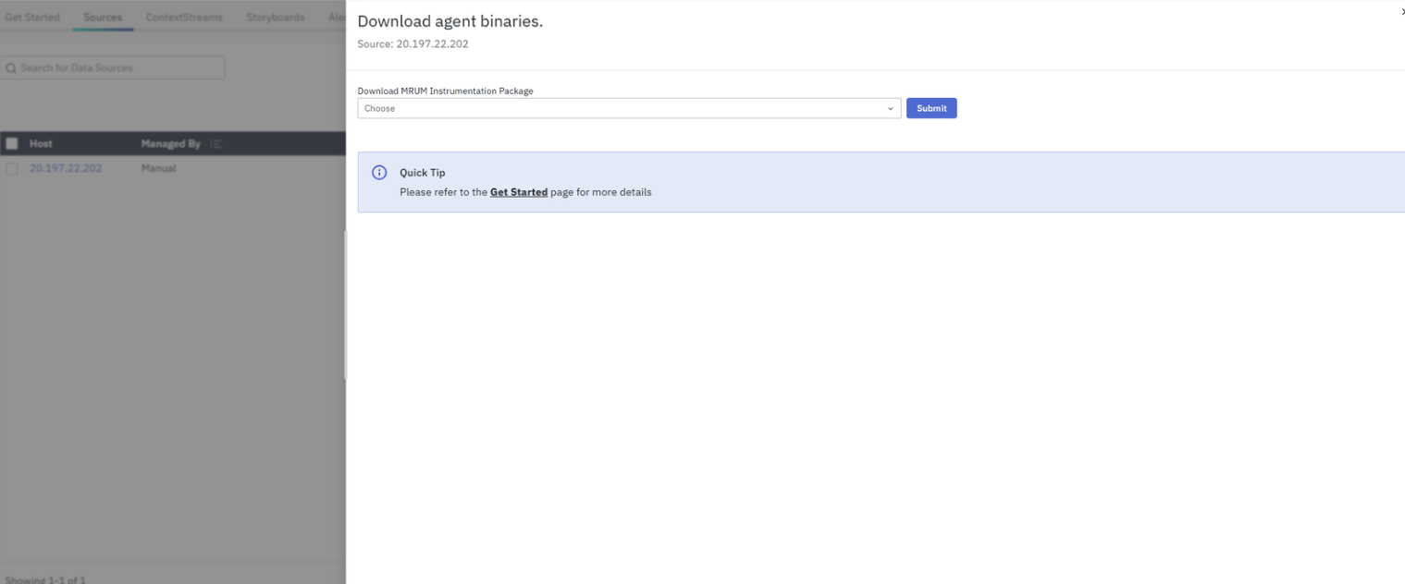Screen dimensions: 1405x584
Task: Open the list filter icon beside Managed By
Action: 216,144
